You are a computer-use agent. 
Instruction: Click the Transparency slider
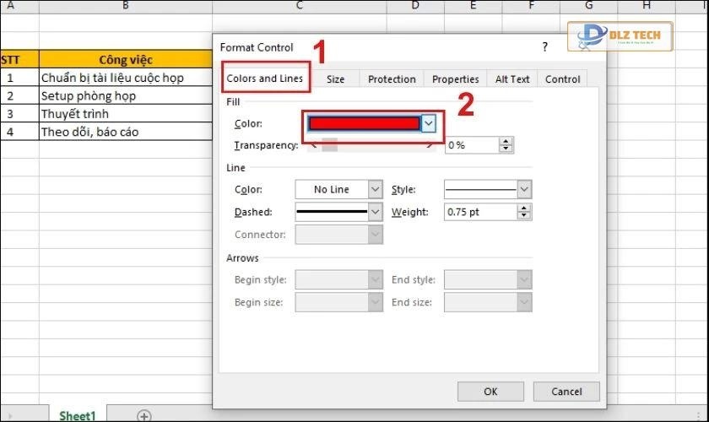[x=371, y=145]
